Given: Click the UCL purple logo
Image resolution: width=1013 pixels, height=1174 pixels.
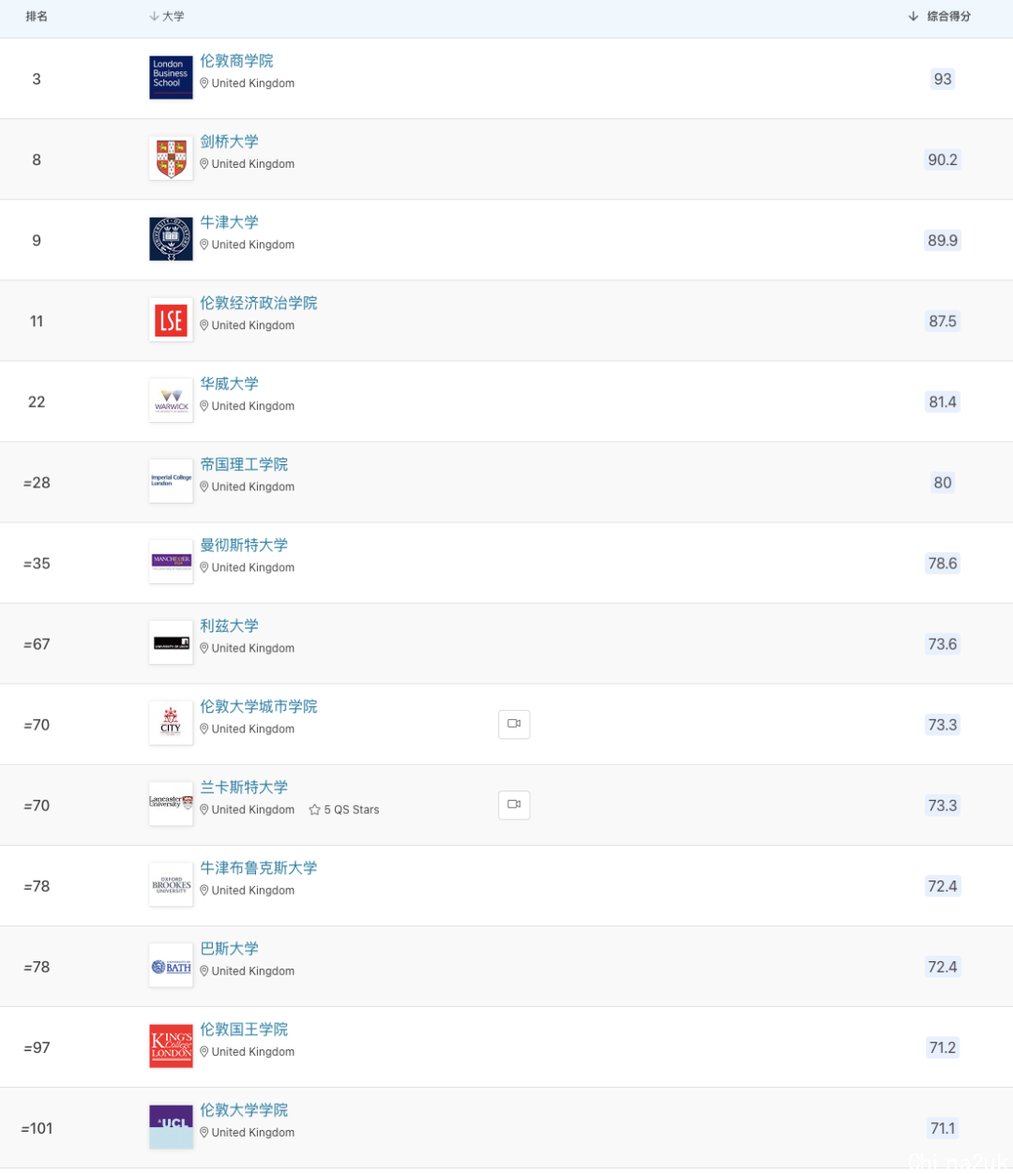Looking at the screenshot, I should tap(171, 1126).
